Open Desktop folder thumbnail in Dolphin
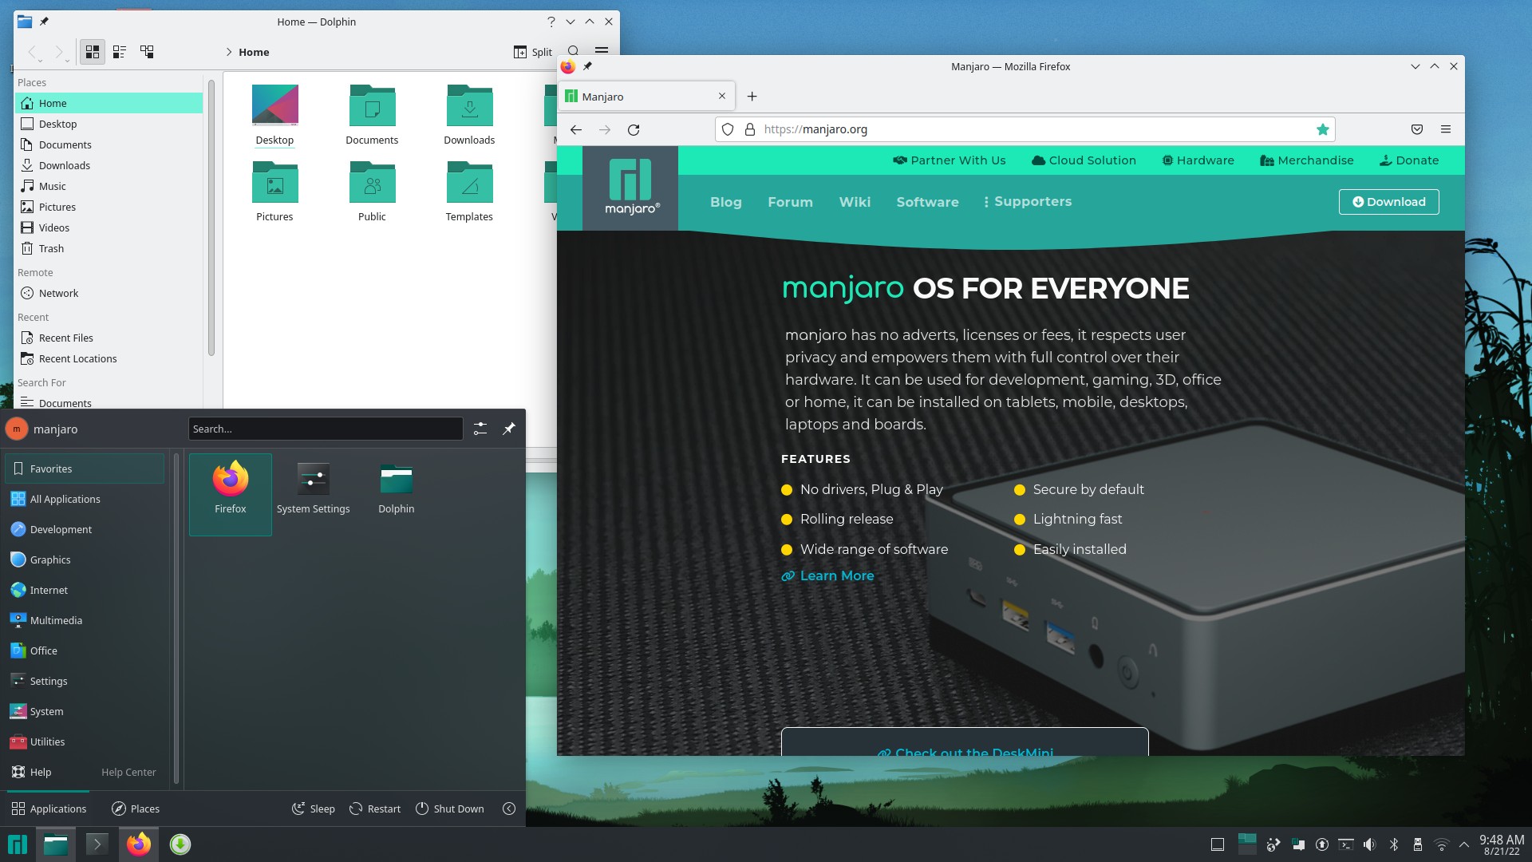 [x=274, y=115]
